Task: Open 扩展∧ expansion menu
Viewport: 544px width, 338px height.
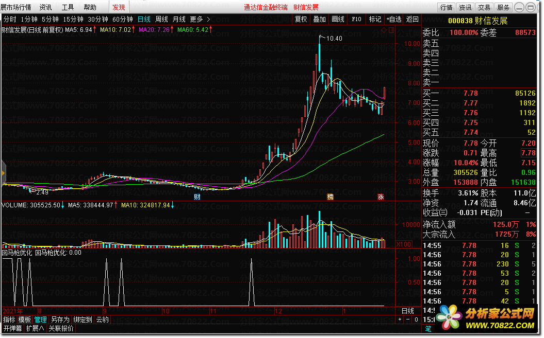Action: 35,328
